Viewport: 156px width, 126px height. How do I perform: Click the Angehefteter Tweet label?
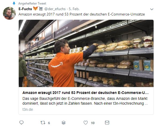[32, 3]
